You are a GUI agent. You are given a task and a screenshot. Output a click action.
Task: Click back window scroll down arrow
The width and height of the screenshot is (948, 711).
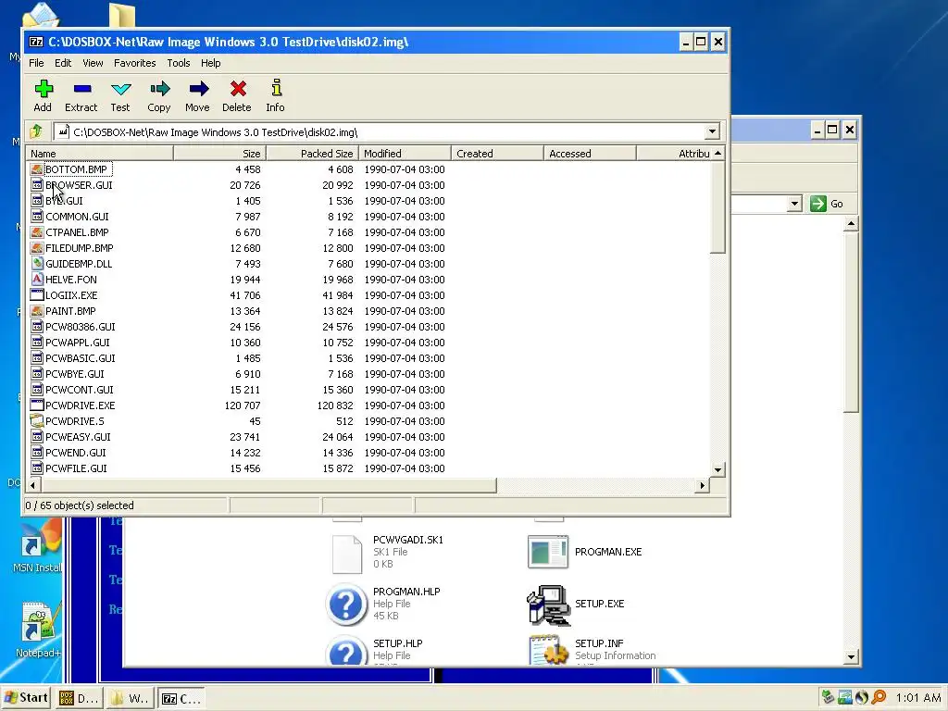coord(851,657)
